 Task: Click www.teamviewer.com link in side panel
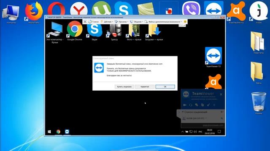213,125
